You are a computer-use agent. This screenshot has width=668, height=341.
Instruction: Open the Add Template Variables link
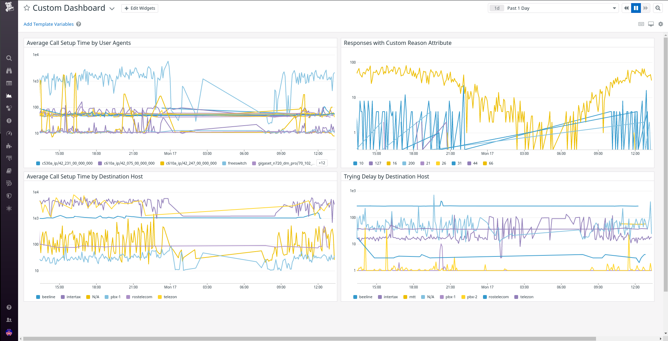48,24
